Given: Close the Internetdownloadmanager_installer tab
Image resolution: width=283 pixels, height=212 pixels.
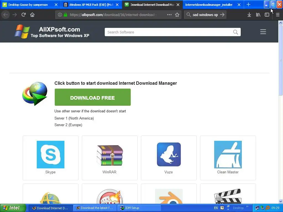Looking at the screenshot, I should point(239,5).
